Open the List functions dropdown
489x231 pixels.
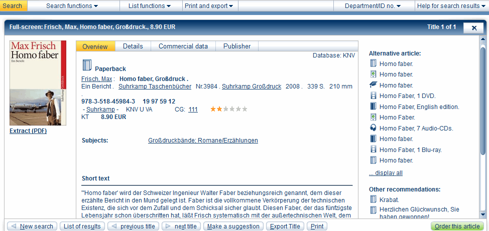click(150, 6)
